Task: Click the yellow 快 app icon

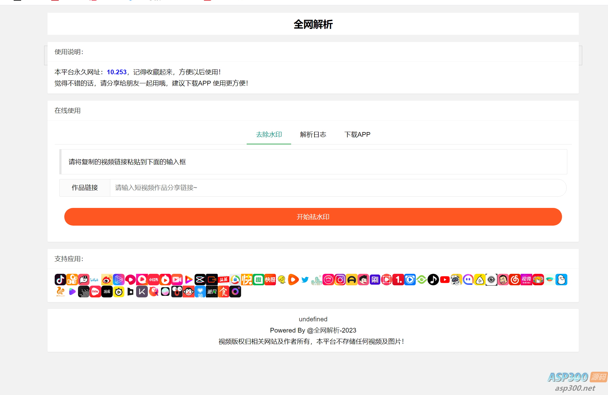Action: pyautogui.click(x=247, y=280)
